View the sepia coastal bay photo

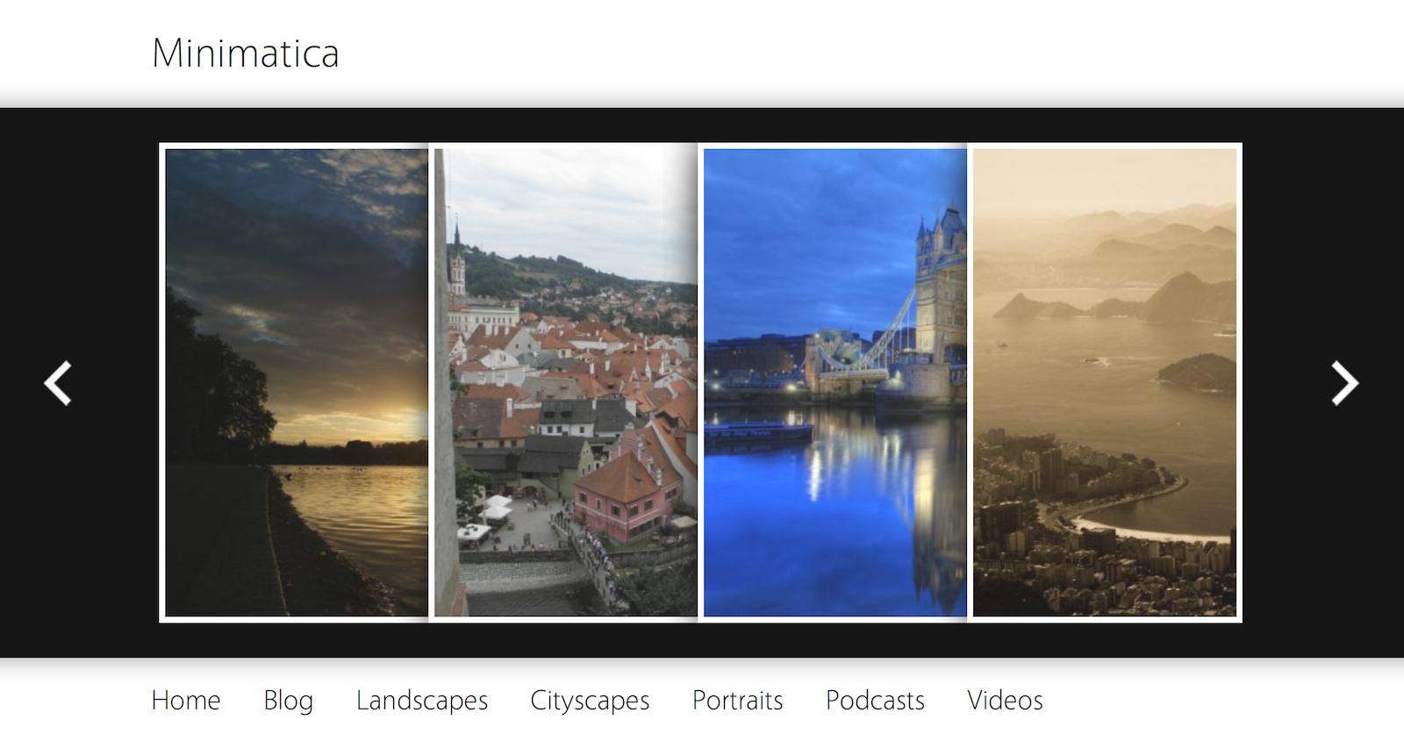[x=1105, y=382]
